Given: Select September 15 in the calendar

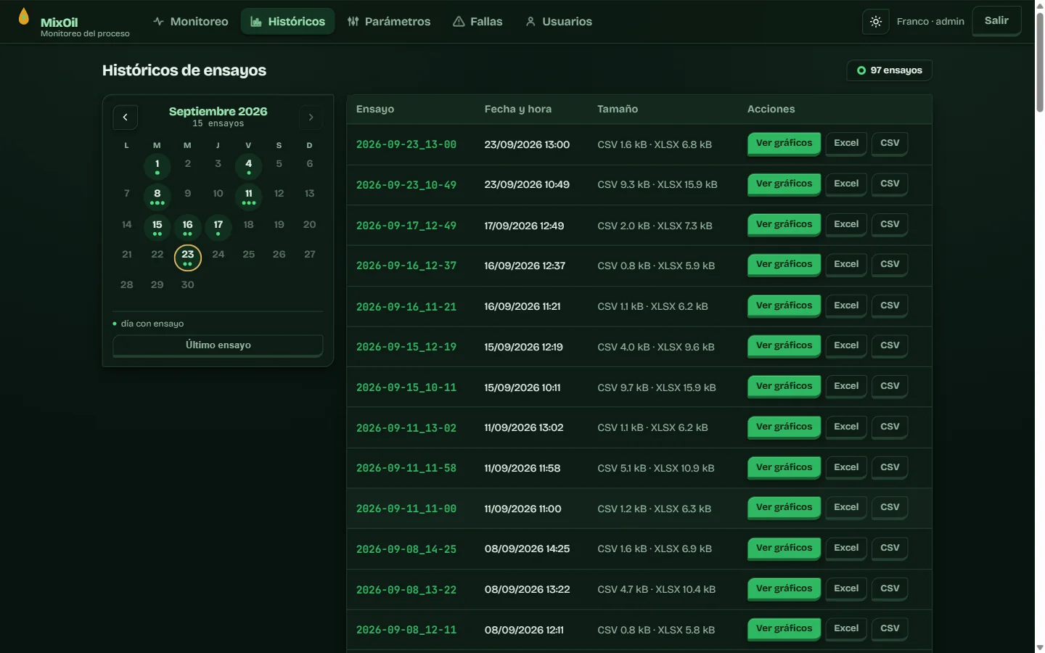Looking at the screenshot, I should click(x=157, y=227).
